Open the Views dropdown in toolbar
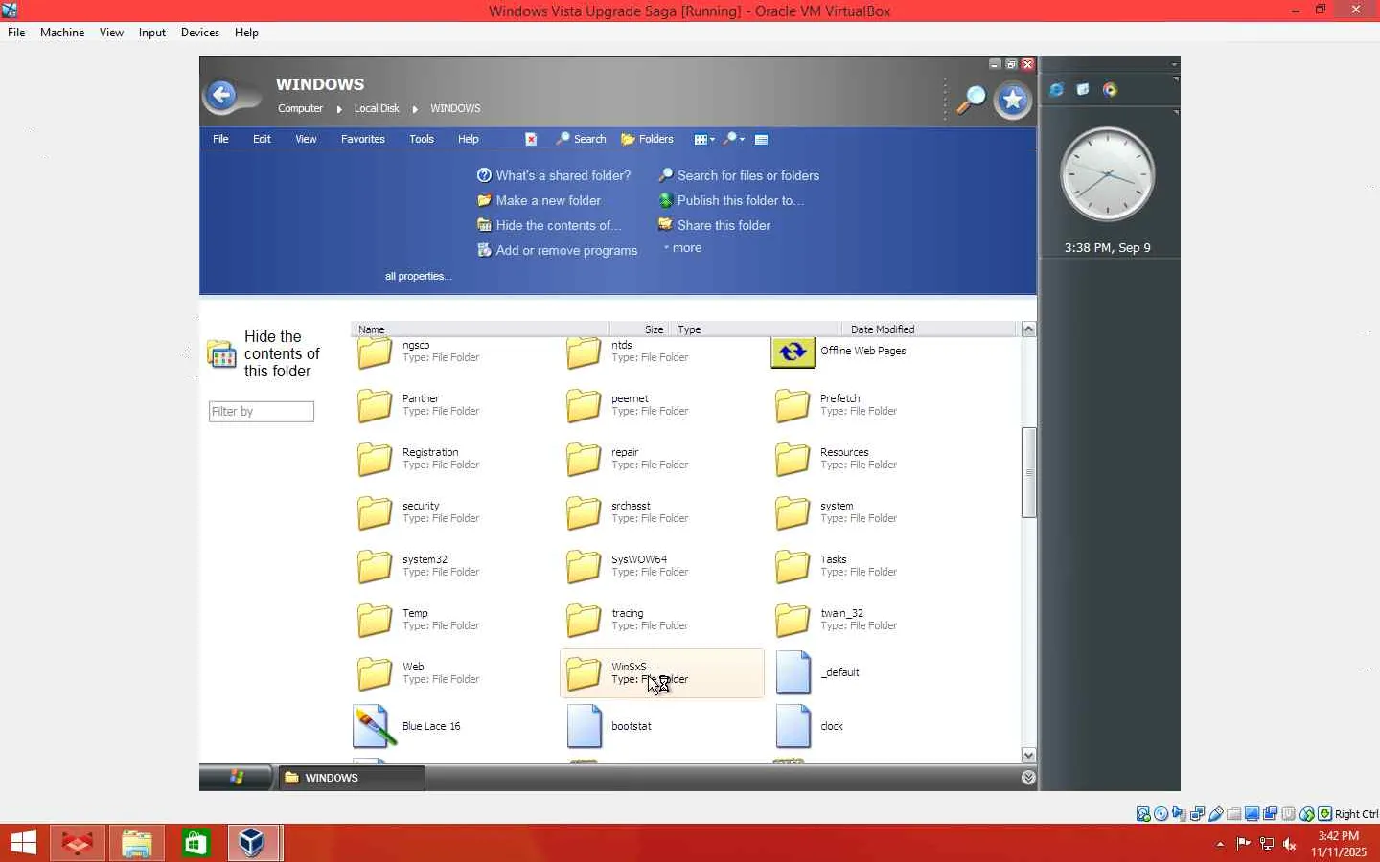Viewport: 1380px width, 862px height. (x=704, y=140)
